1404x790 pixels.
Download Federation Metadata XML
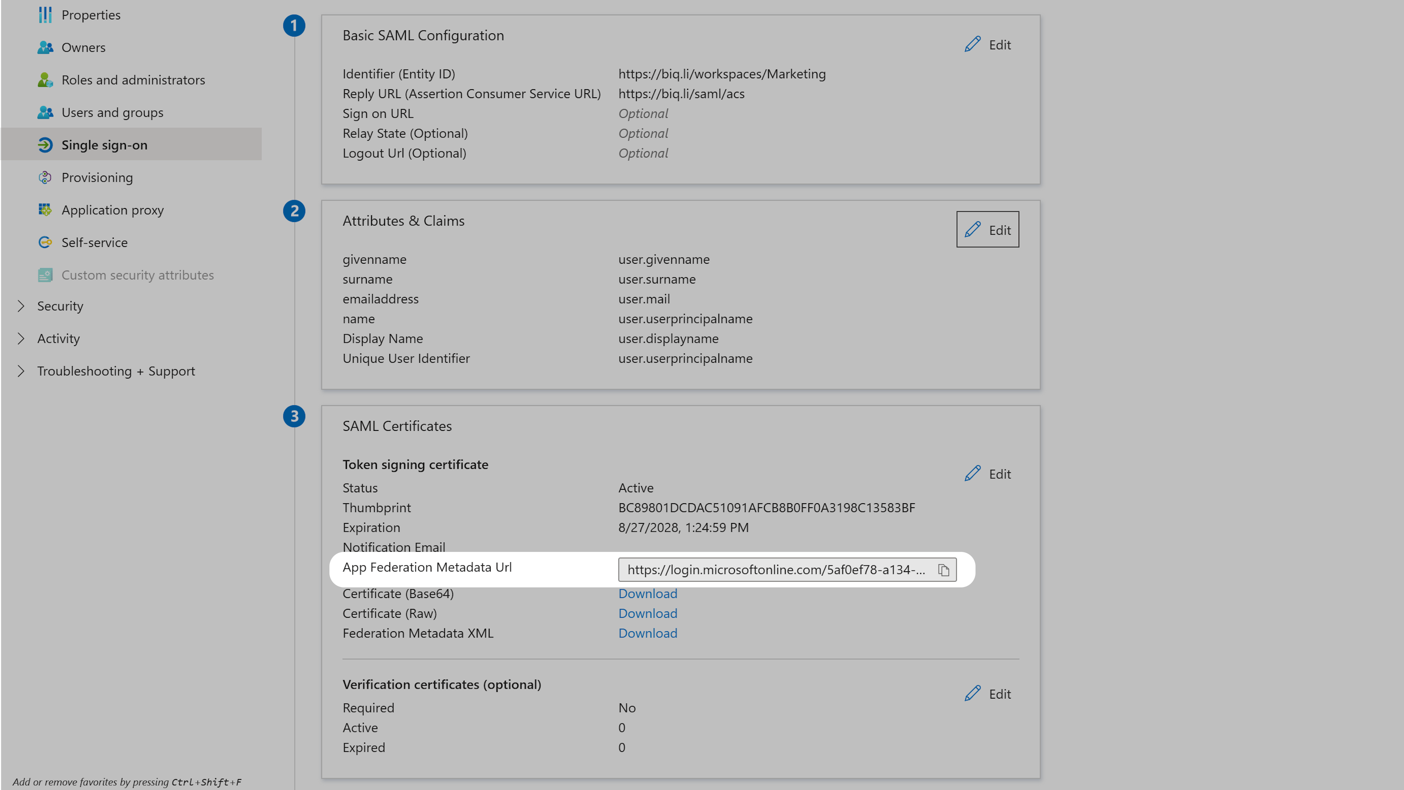tap(648, 633)
